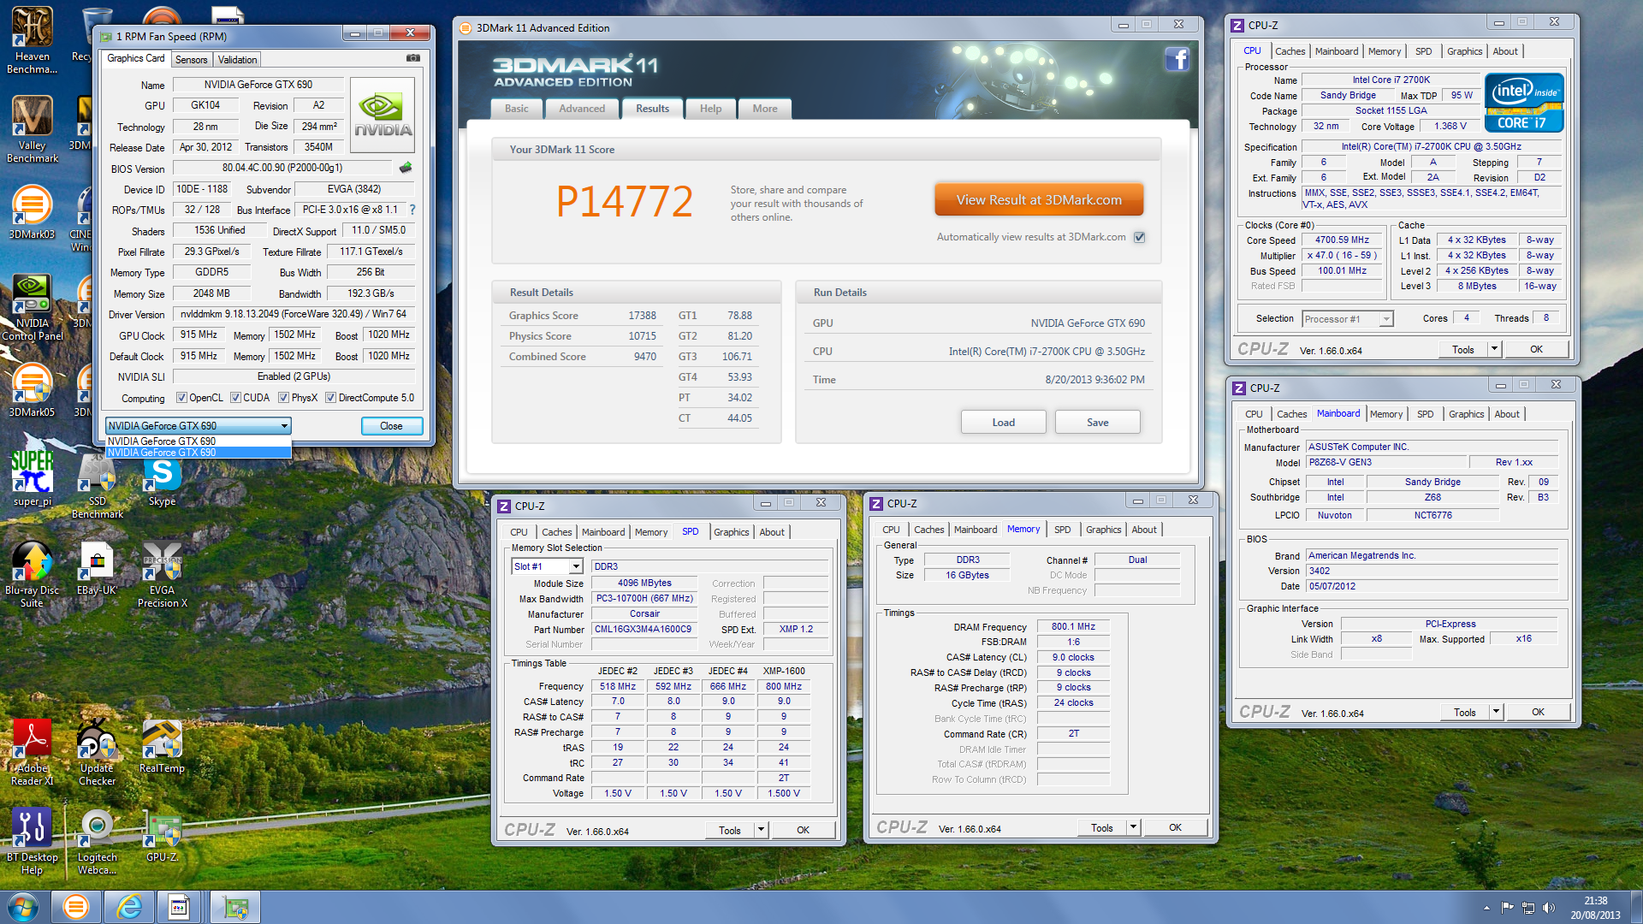
Task: Open Slot #1 memory slot dropdown
Action: (x=547, y=566)
